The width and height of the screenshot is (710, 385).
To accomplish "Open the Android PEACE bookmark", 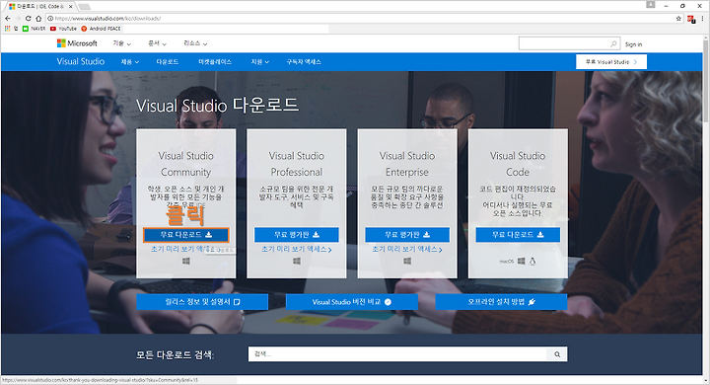I will [101, 28].
